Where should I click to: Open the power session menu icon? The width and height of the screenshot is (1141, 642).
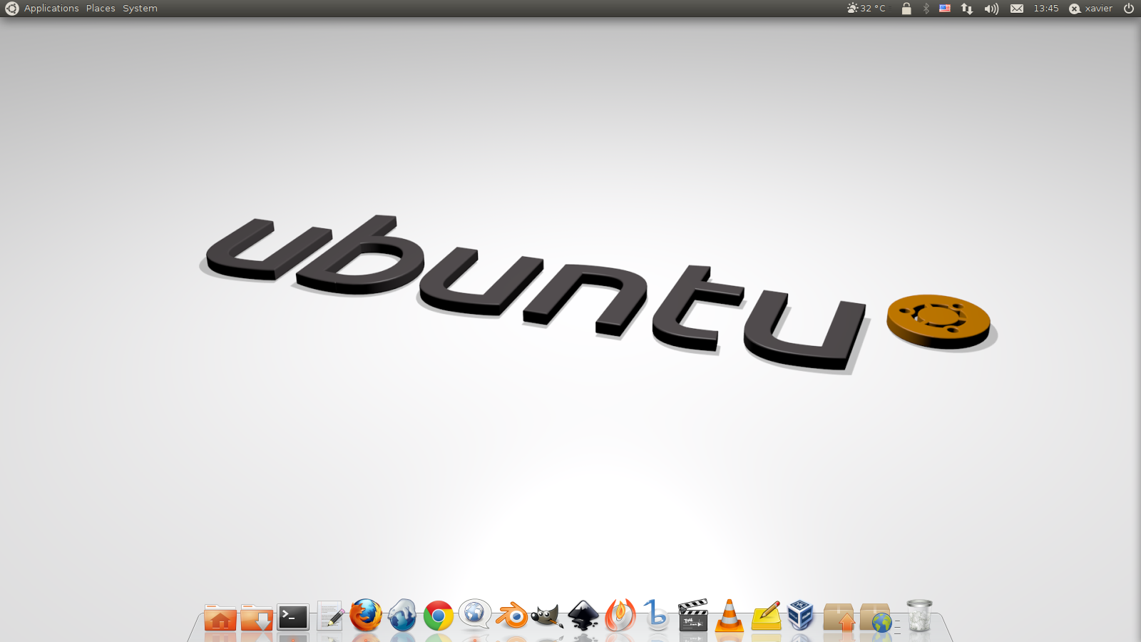coord(1129,9)
